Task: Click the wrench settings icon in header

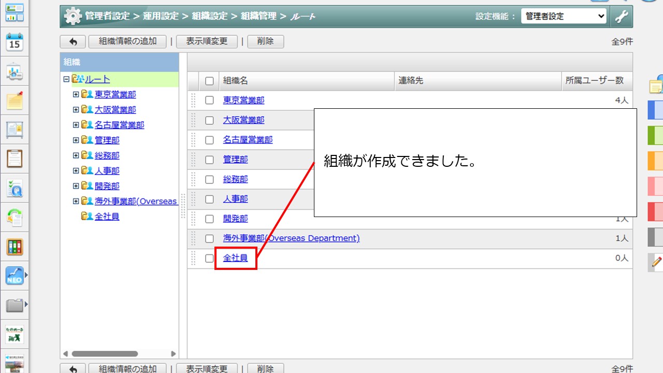Action: tap(621, 17)
